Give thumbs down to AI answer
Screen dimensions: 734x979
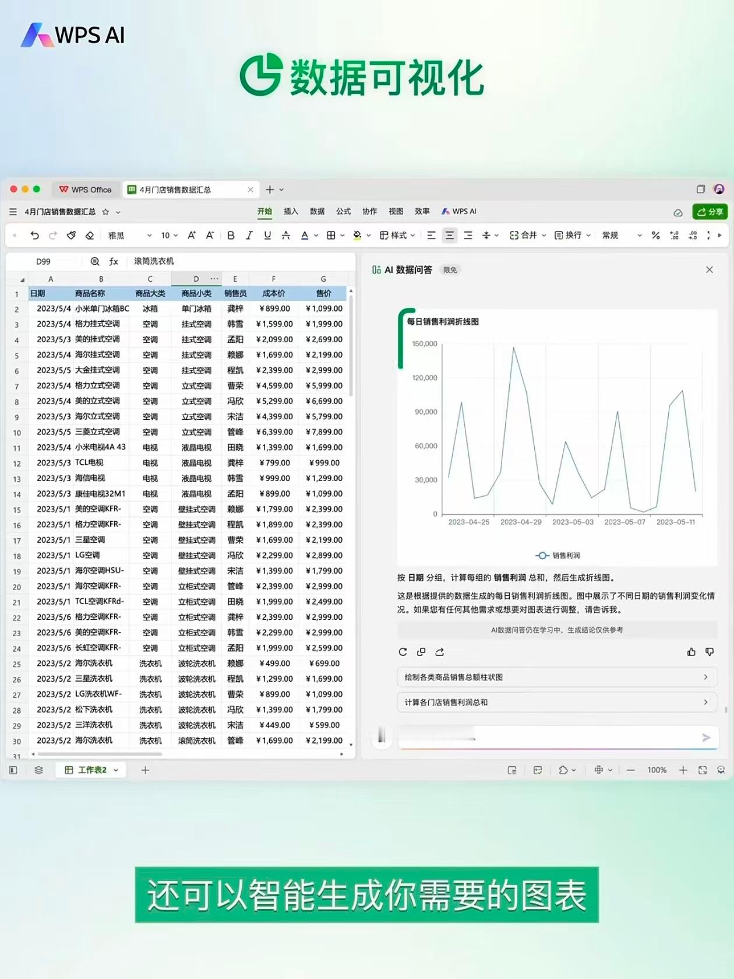(x=710, y=652)
